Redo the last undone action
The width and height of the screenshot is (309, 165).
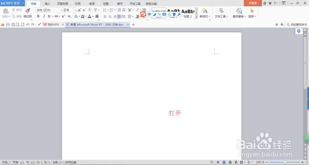point(33,25)
